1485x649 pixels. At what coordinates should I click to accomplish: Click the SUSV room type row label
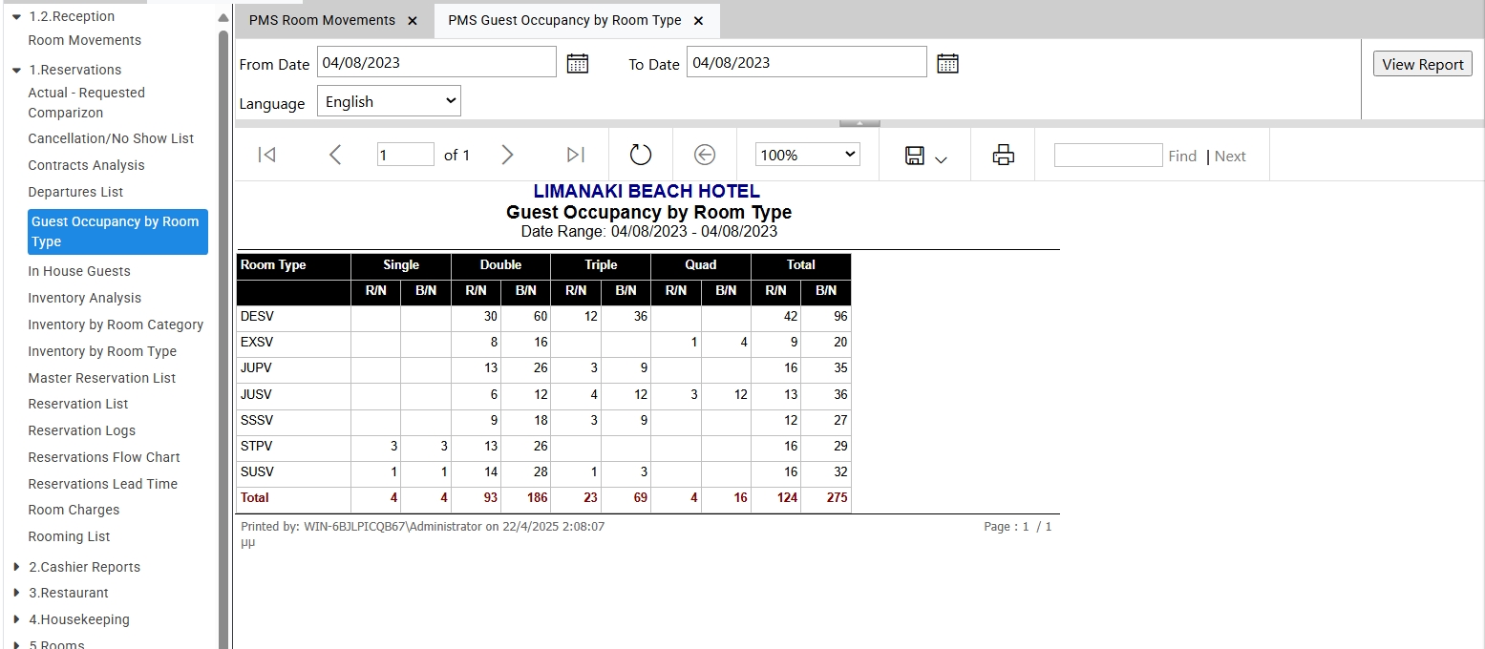pos(257,471)
